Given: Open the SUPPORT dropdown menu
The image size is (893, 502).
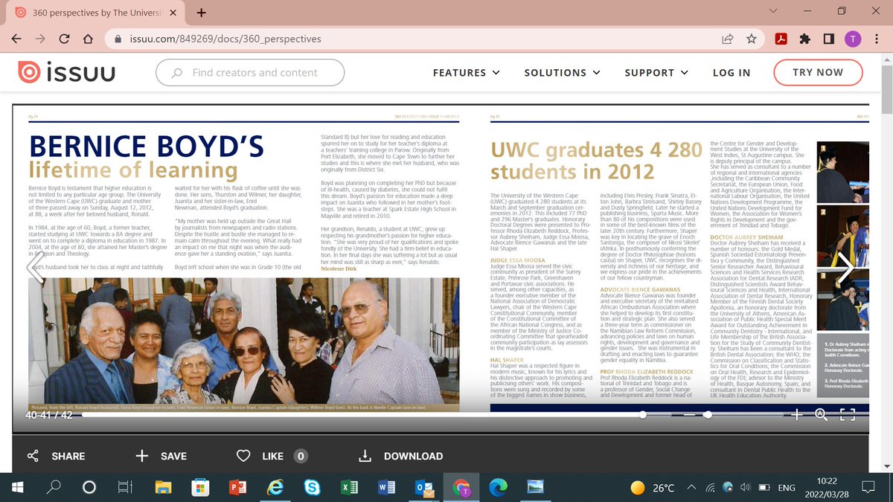Looking at the screenshot, I should pos(656,73).
